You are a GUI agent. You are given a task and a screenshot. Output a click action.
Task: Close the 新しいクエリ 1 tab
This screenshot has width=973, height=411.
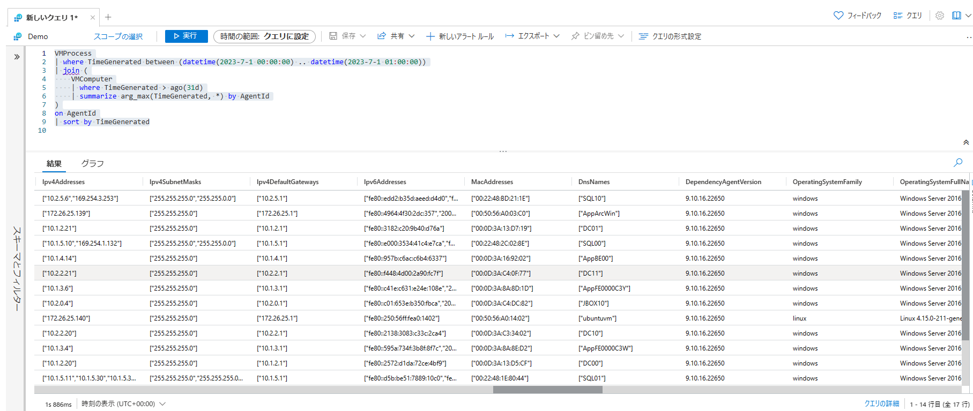click(x=93, y=18)
